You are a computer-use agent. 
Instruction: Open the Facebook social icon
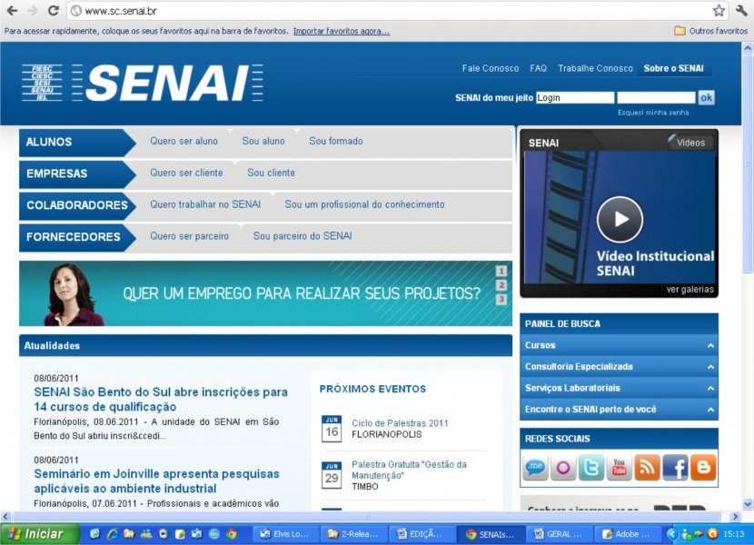675,467
